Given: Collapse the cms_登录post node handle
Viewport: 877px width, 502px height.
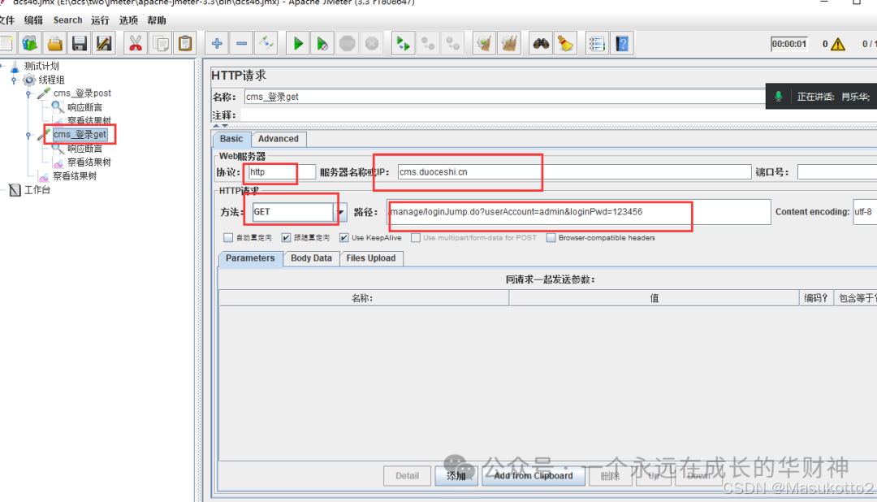Looking at the screenshot, I should tap(28, 93).
